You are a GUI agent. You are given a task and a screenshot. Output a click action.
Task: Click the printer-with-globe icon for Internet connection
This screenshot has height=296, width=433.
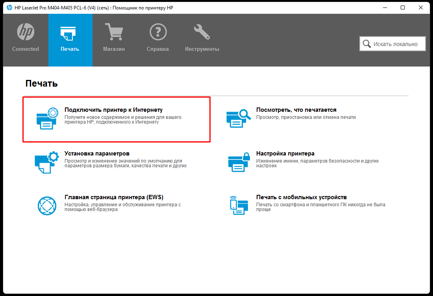[x=47, y=118]
